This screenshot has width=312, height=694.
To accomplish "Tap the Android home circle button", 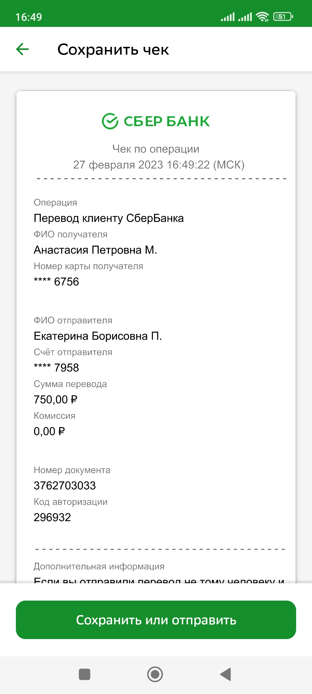I will [155, 674].
